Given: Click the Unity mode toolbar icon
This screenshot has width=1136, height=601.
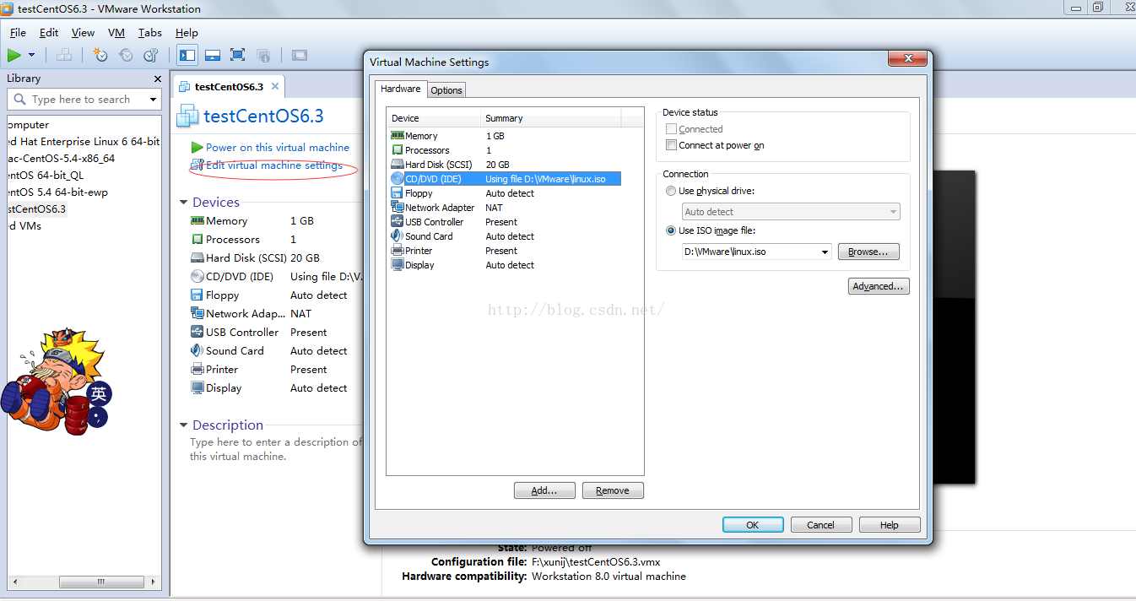Looking at the screenshot, I should pyautogui.click(x=263, y=55).
